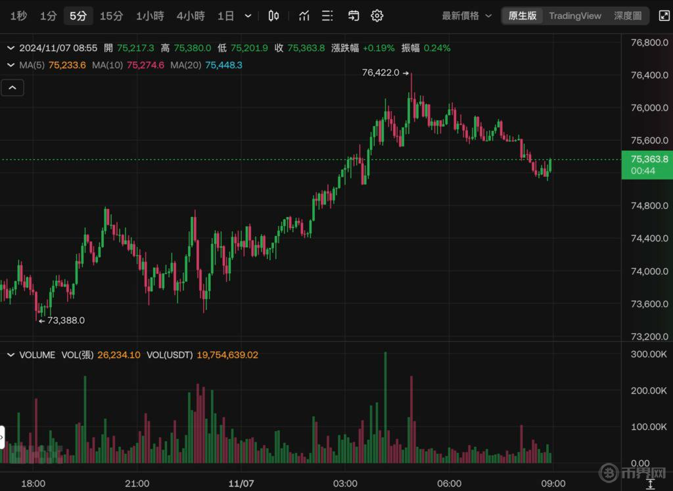Open the left side panel arrow handle
The height and width of the screenshot is (491, 673).
click(3, 437)
